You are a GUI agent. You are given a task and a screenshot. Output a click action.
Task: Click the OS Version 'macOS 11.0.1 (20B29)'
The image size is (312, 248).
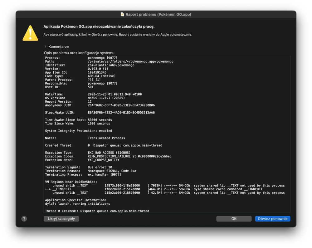106,98
